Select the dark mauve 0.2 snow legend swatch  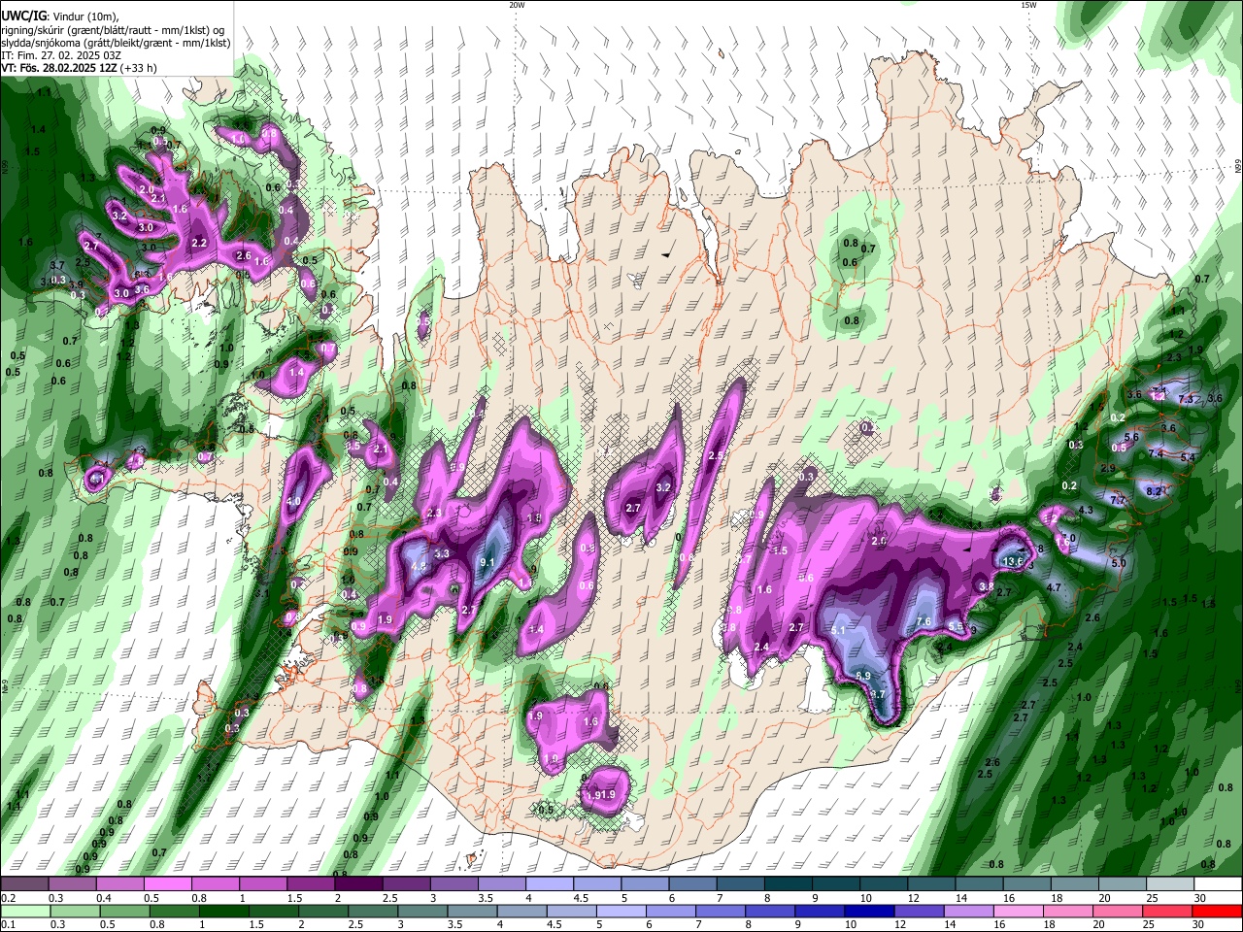[x=24, y=883]
